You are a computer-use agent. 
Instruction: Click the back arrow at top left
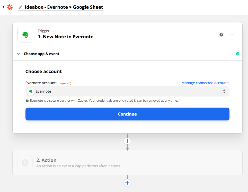(4, 7)
